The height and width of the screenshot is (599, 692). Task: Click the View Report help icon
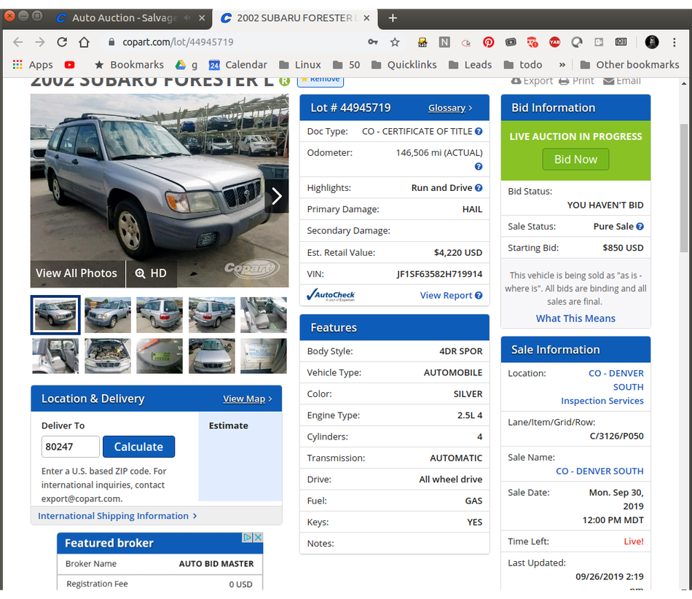[479, 295]
